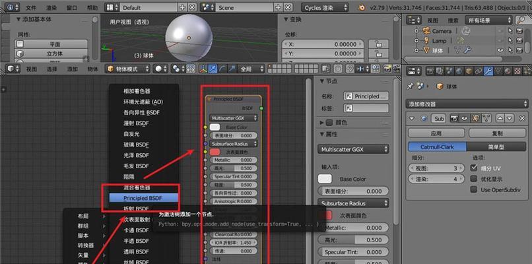Toggle Subsurf modifier edit mode display

(x=476, y=118)
